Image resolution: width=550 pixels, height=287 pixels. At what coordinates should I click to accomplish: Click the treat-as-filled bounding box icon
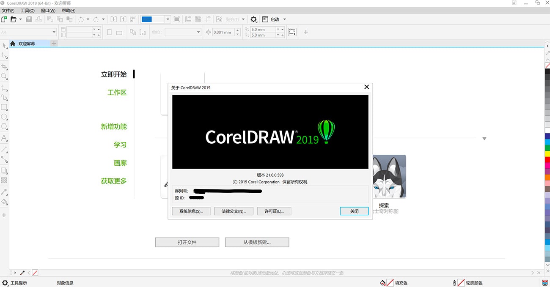pyautogui.click(x=292, y=32)
